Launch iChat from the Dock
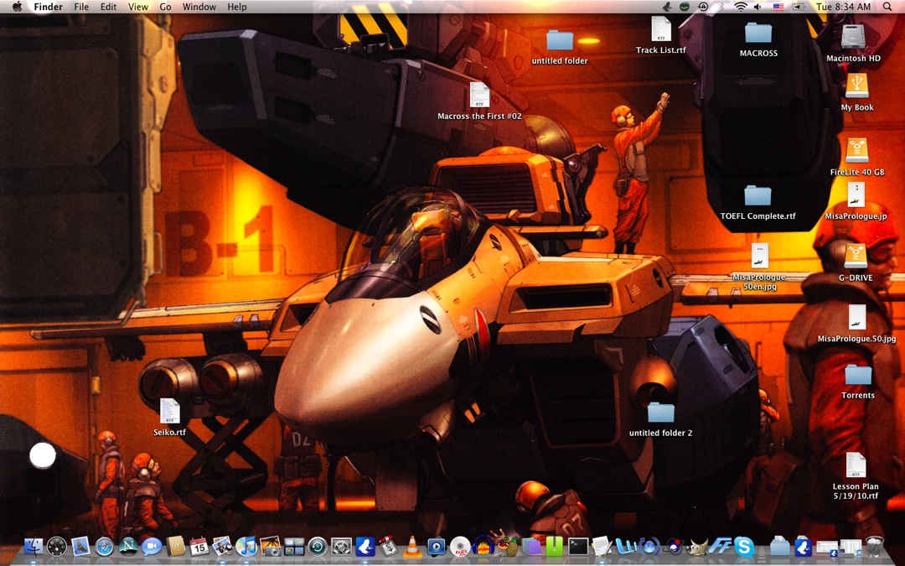 coord(152,546)
